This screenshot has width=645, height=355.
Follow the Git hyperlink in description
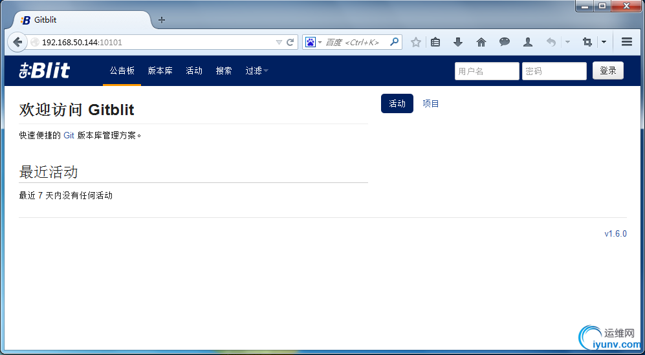tap(69, 135)
